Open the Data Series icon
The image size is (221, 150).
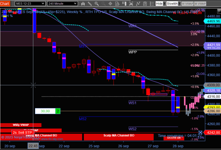131,4
